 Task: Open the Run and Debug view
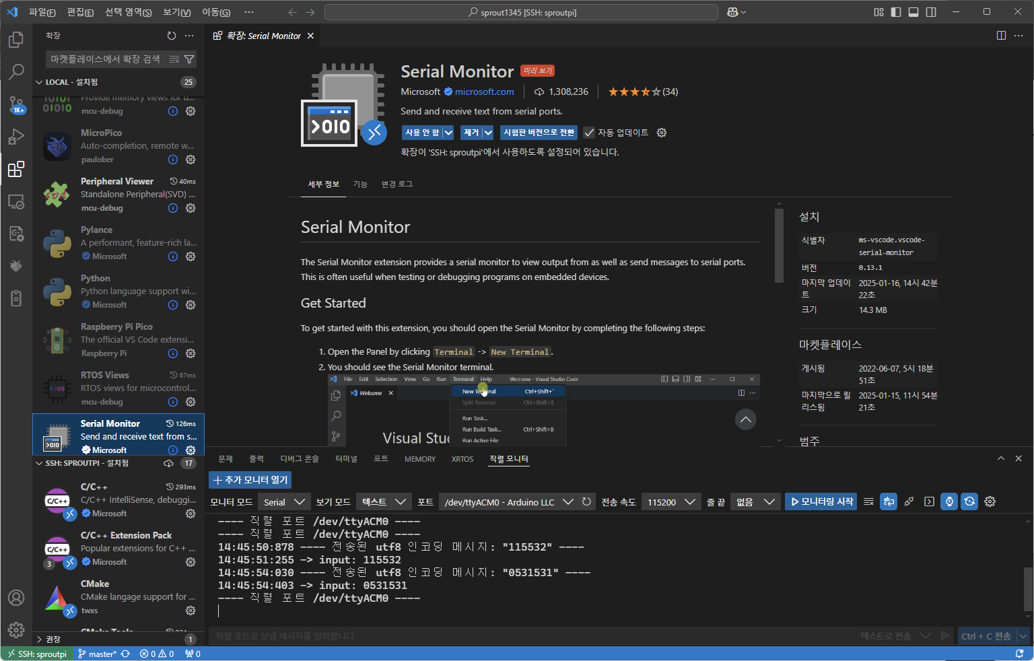click(16, 137)
